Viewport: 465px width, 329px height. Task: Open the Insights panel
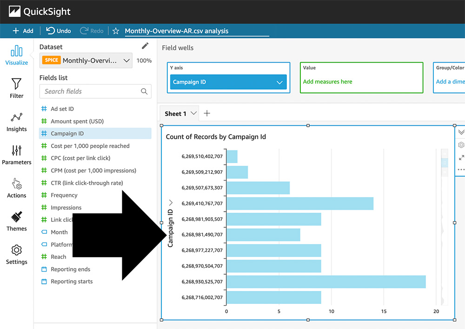[x=16, y=121]
